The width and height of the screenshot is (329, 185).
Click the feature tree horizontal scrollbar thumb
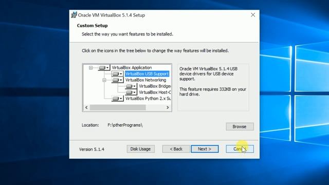(x=118, y=107)
